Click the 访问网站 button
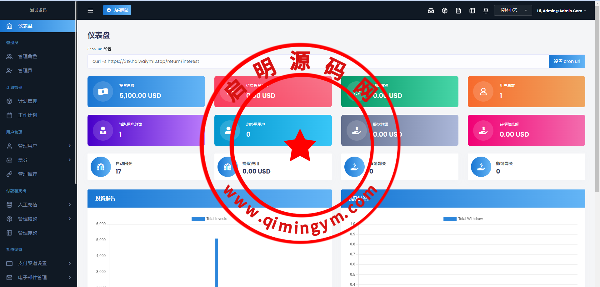The height and width of the screenshot is (287, 600). pyautogui.click(x=117, y=10)
